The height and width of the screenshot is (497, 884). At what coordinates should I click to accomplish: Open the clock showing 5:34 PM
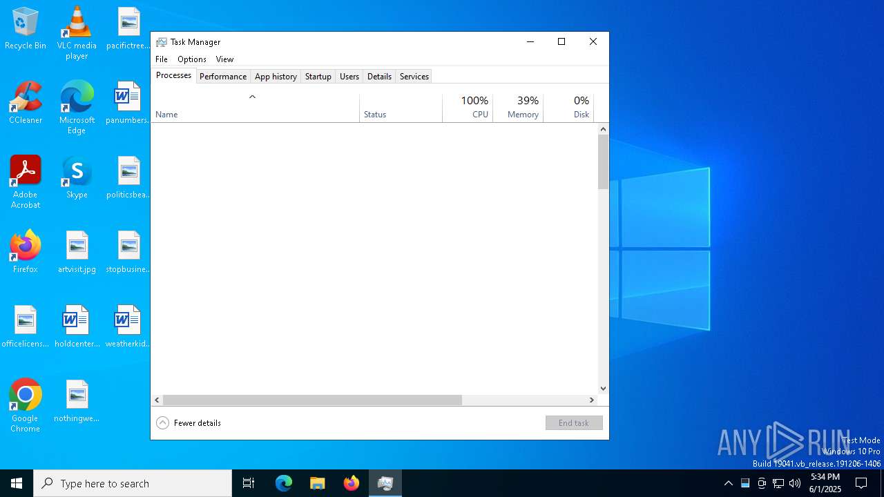pos(825,483)
